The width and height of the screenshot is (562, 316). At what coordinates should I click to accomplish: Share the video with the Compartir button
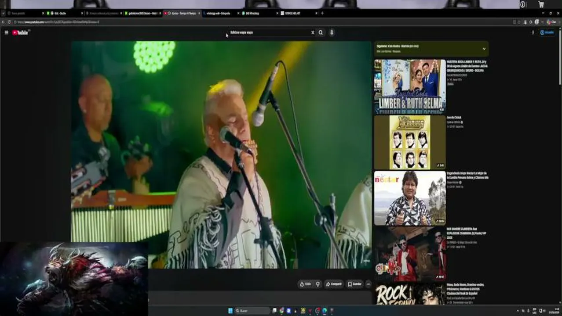(334, 284)
